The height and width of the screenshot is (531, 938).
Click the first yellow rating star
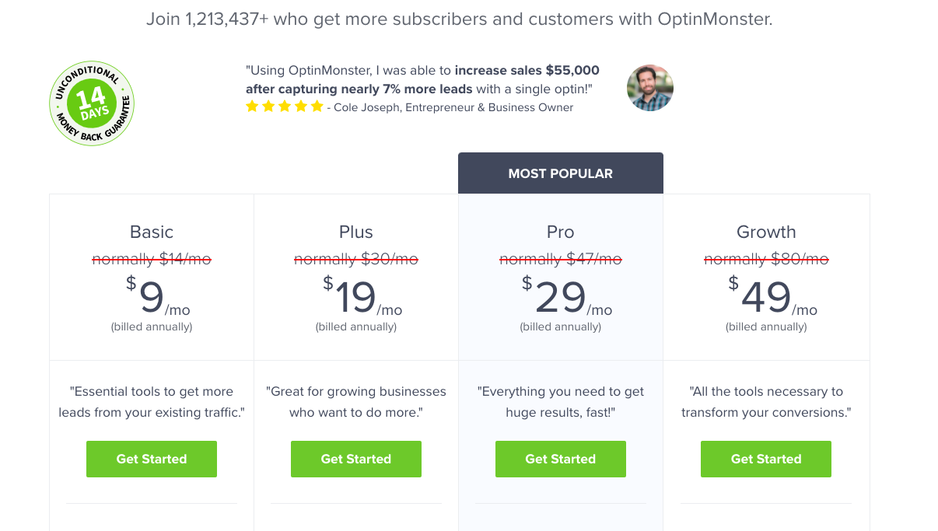pyautogui.click(x=252, y=107)
